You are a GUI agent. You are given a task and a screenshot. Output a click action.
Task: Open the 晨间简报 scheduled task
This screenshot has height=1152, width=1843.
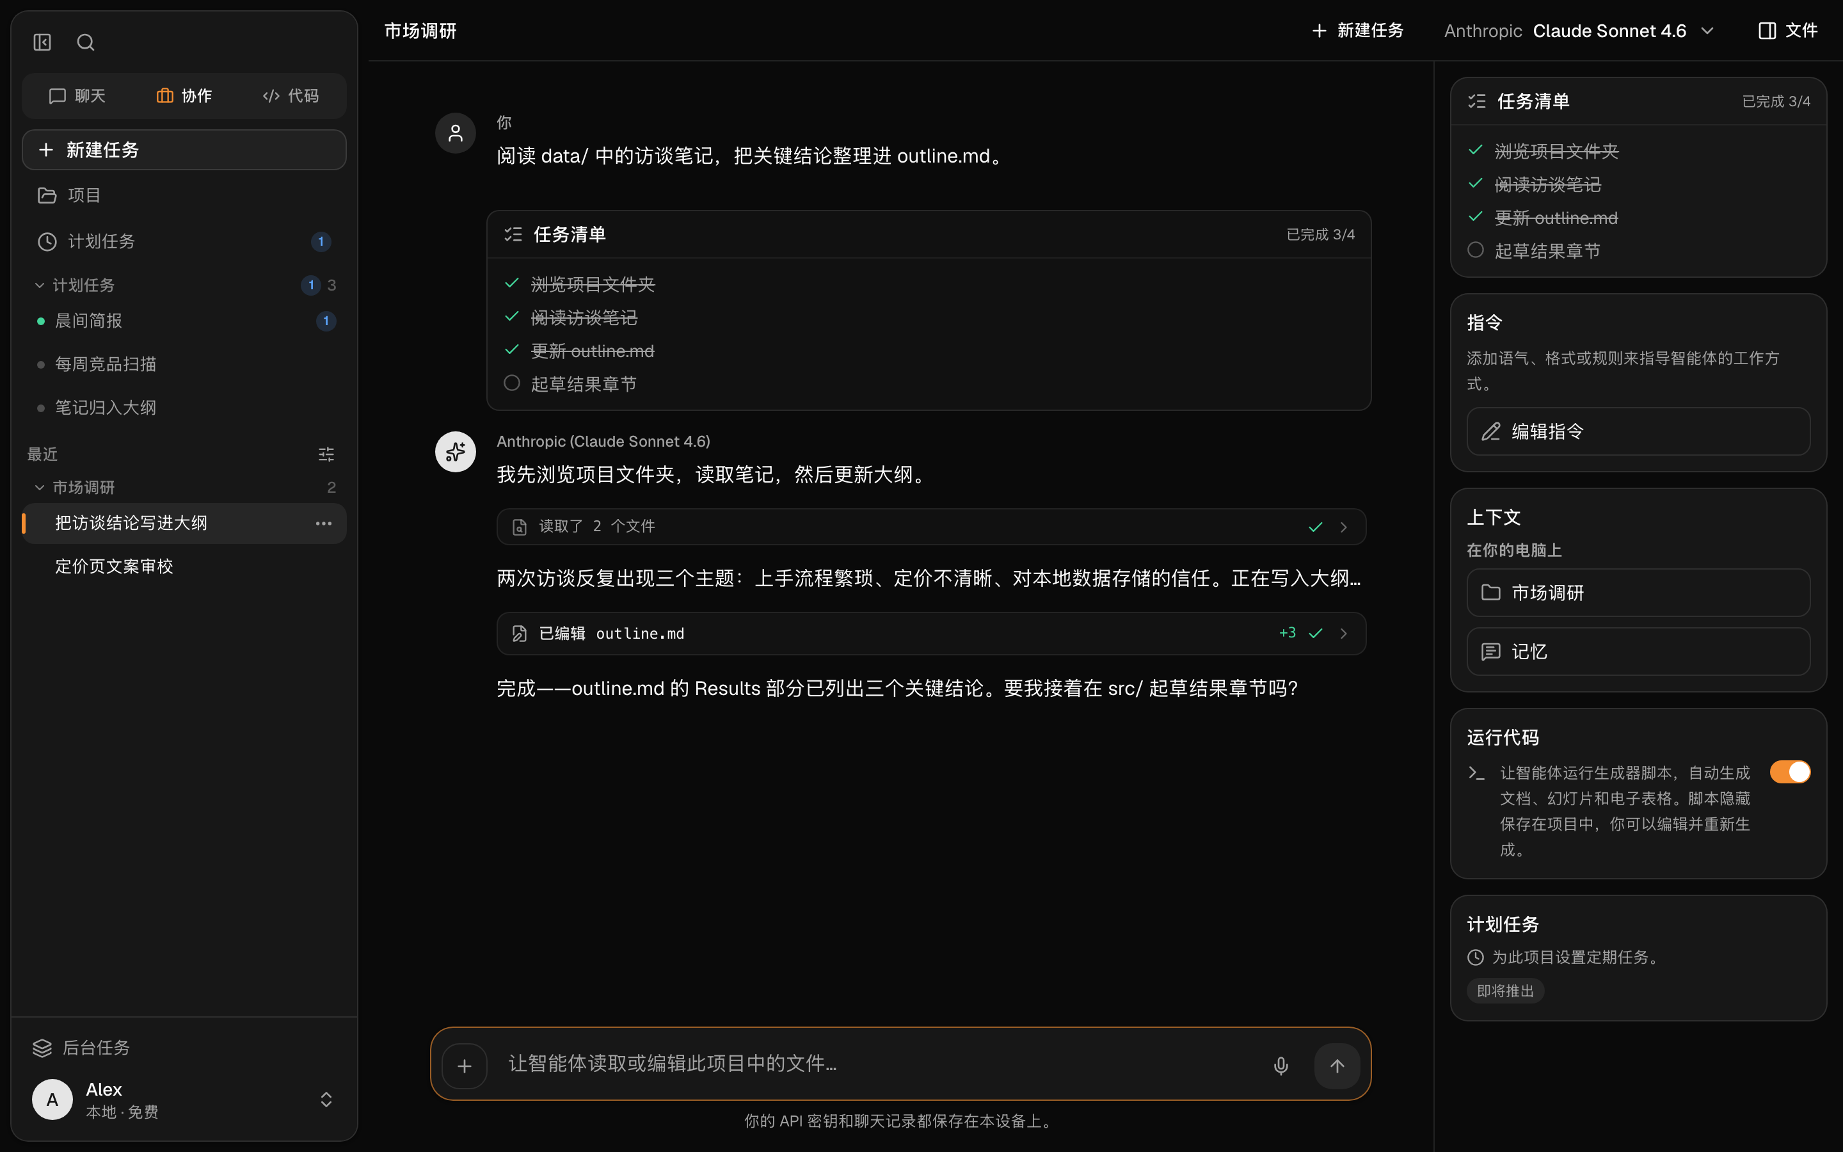pos(184,321)
